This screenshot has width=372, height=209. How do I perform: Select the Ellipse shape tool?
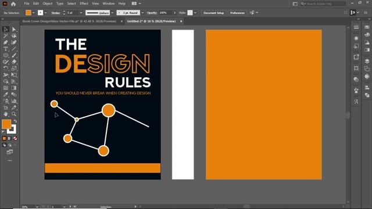pyautogui.click(x=6, y=56)
